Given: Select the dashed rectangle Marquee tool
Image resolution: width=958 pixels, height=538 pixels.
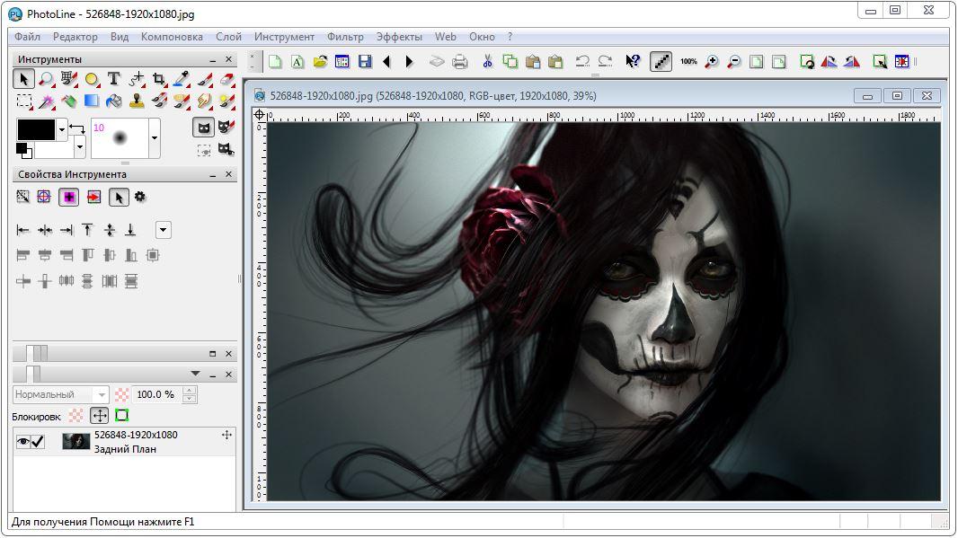Looking at the screenshot, I should [23, 101].
